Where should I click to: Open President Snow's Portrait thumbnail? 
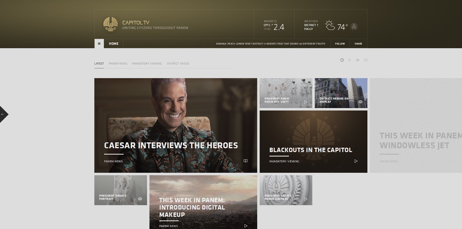pyautogui.click(x=121, y=190)
